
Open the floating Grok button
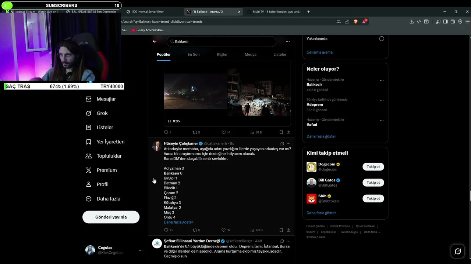[x=458, y=251]
